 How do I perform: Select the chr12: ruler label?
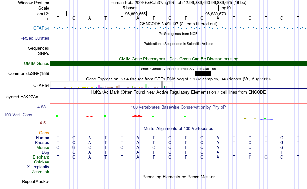pos(43,14)
